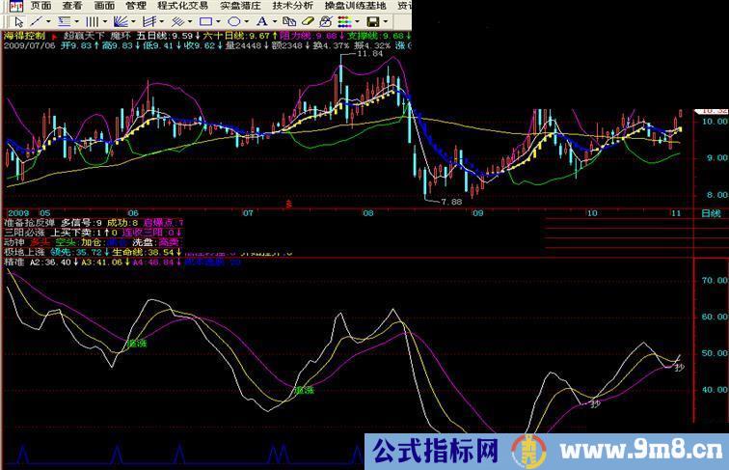Select the text annotation 'A' tool
729x470 pixels.
point(261,20)
